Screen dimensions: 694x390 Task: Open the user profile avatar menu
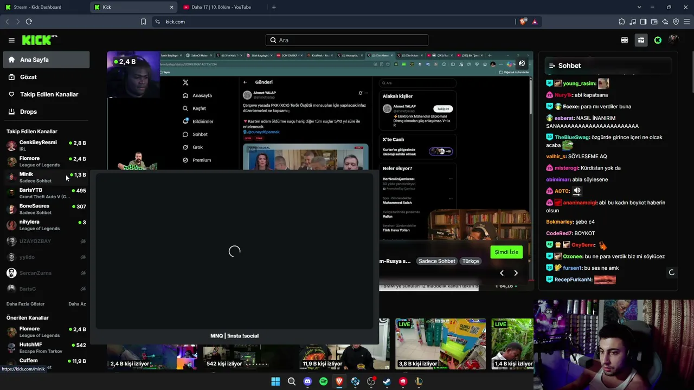(673, 40)
